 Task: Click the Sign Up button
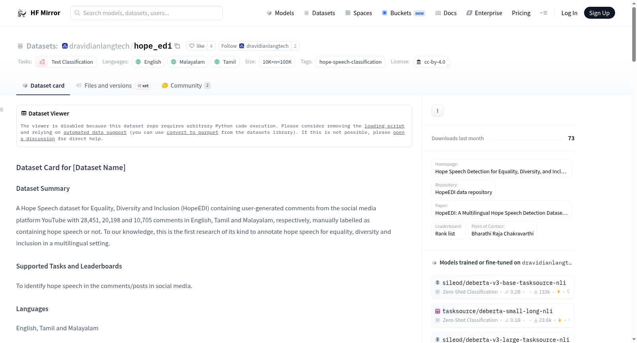[599, 13]
